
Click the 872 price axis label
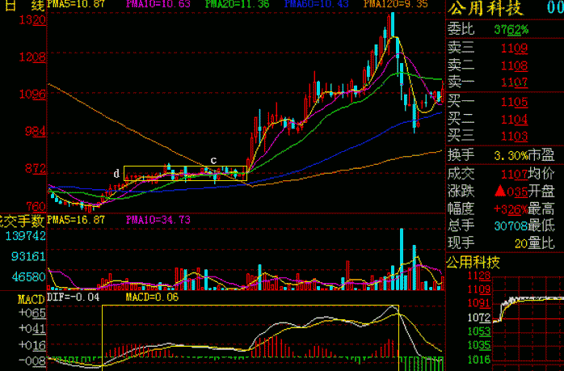36,168
